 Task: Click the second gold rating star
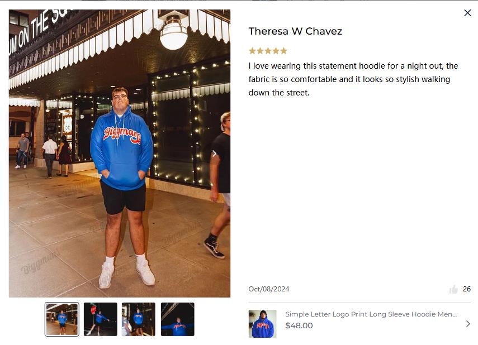(x=260, y=51)
